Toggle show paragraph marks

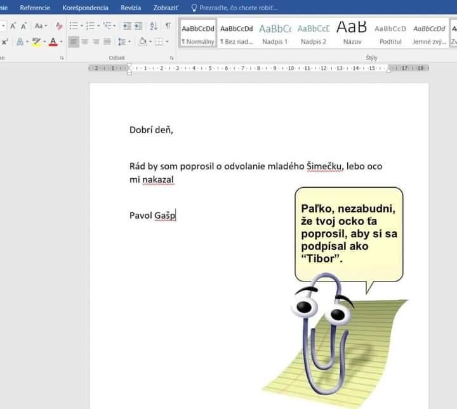pos(168,26)
